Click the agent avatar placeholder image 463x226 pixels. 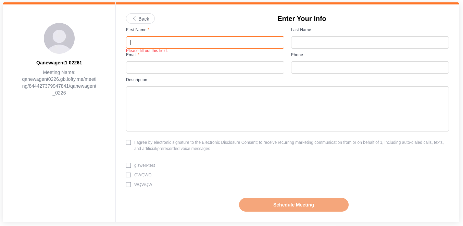(59, 38)
